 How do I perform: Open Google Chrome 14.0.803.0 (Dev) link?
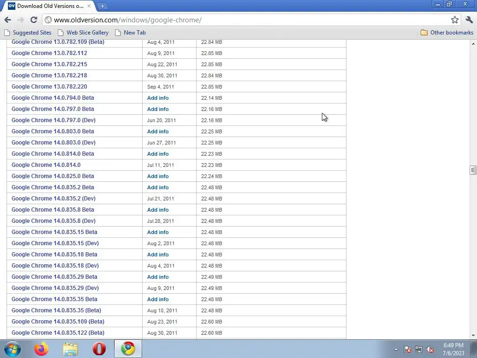tap(54, 143)
